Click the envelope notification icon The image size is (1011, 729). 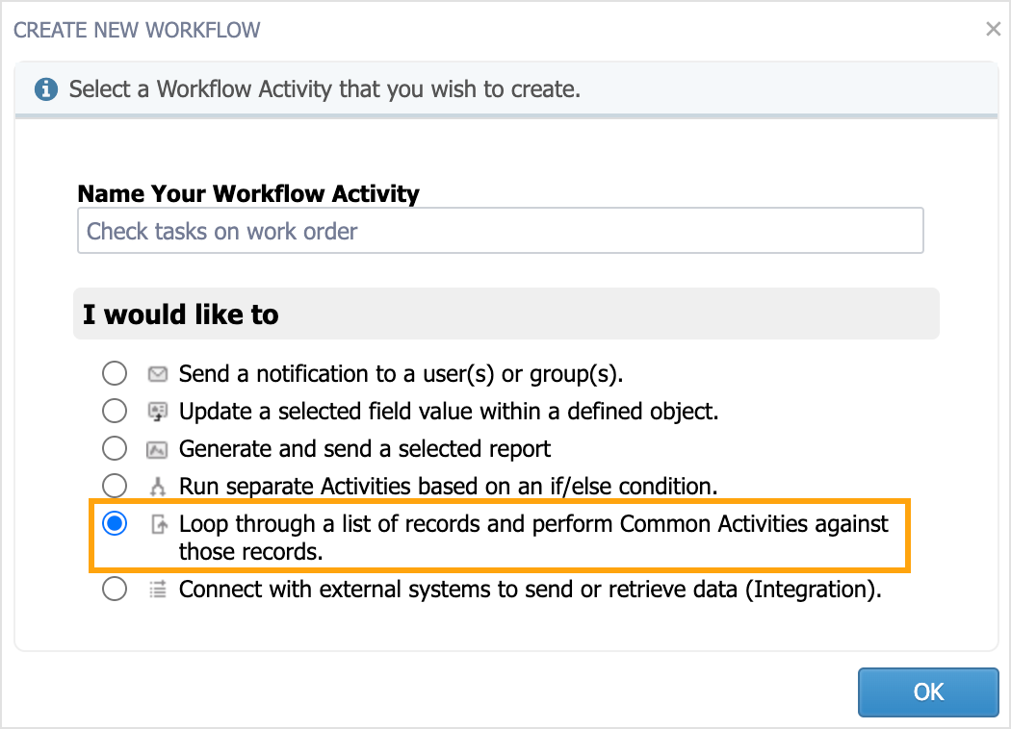(157, 374)
